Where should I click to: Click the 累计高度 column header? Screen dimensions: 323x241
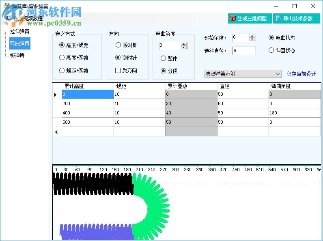coord(88,86)
